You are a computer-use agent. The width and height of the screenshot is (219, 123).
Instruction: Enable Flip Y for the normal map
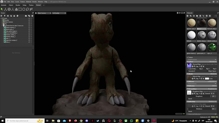(x=207, y=69)
